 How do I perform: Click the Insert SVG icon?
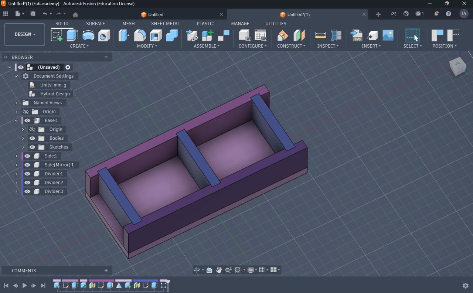coord(357,35)
